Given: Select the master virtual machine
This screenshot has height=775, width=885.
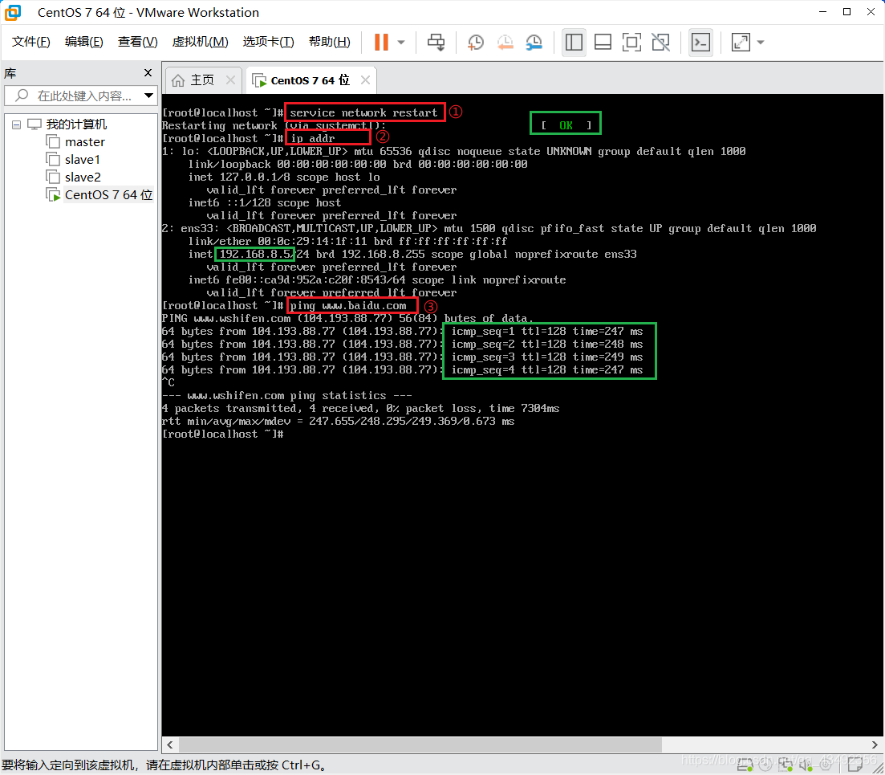Looking at the screenshot, I should point(85,142).
